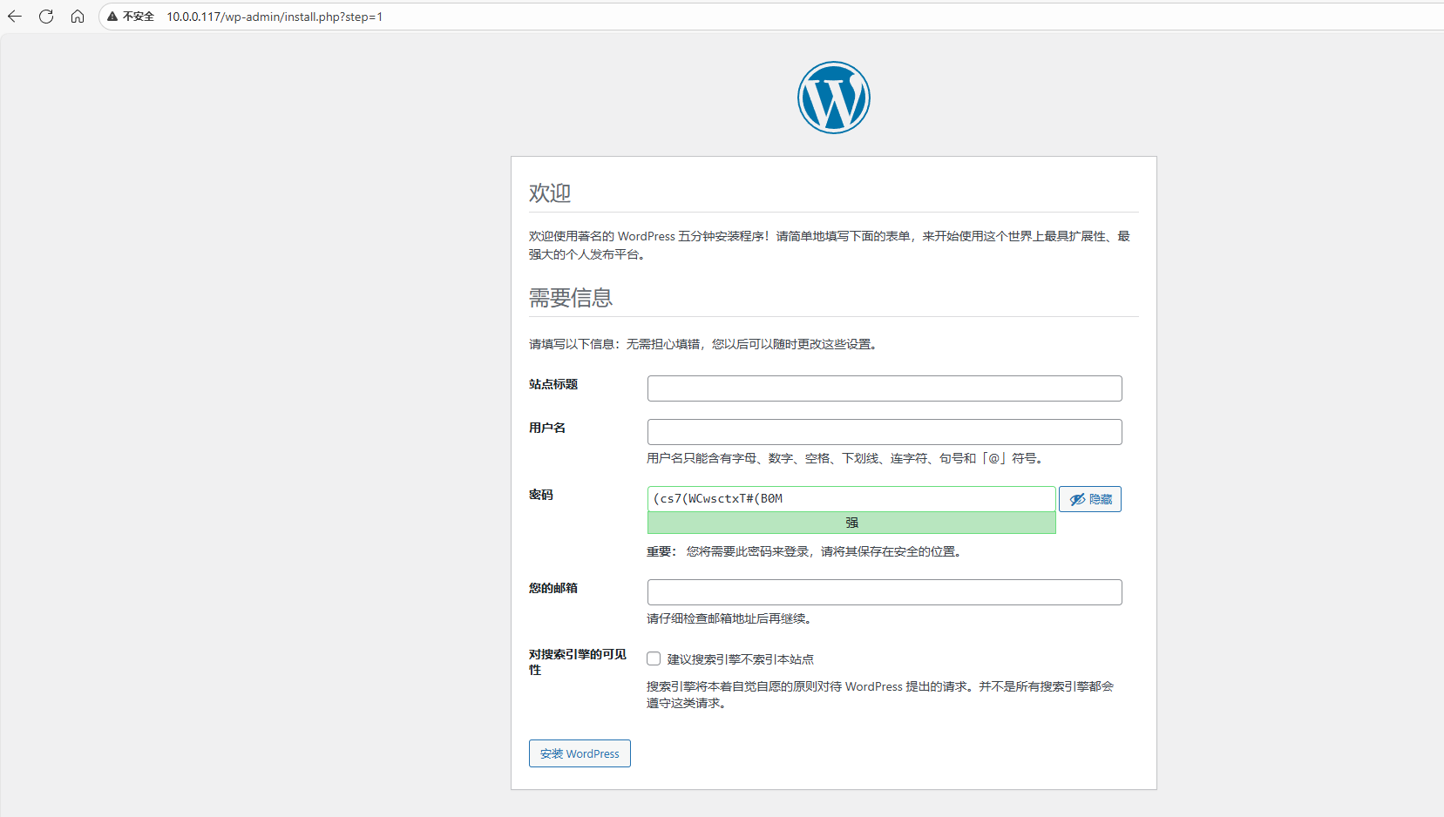The image size is (1444, 817).
Task: Click the 重要 password reminder text
Action: tap(806, 551)
